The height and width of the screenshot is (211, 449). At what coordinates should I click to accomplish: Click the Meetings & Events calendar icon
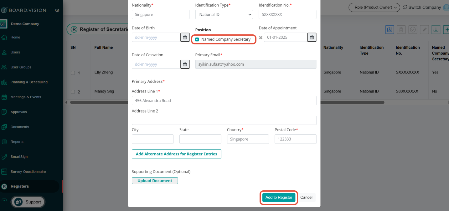pyautogui.click(x=4, y=97)
